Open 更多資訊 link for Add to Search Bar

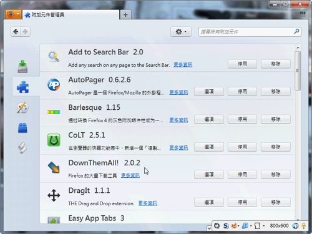[x=183, y=65]
